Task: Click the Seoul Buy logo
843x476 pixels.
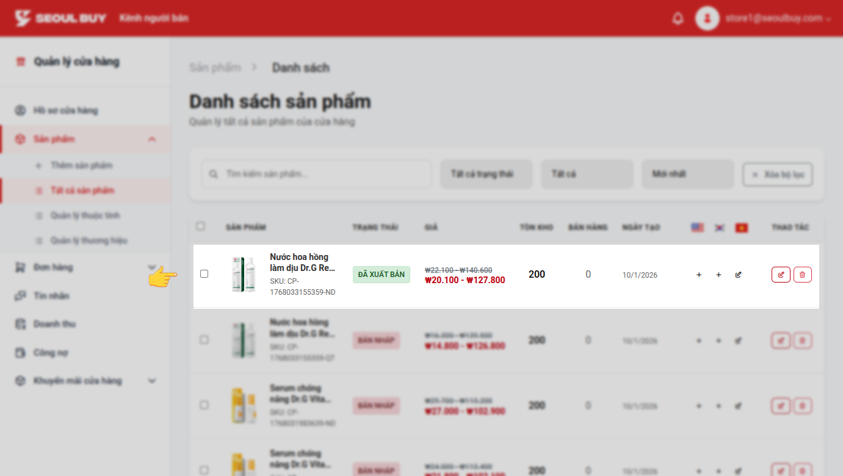Action: click(60, 18)
